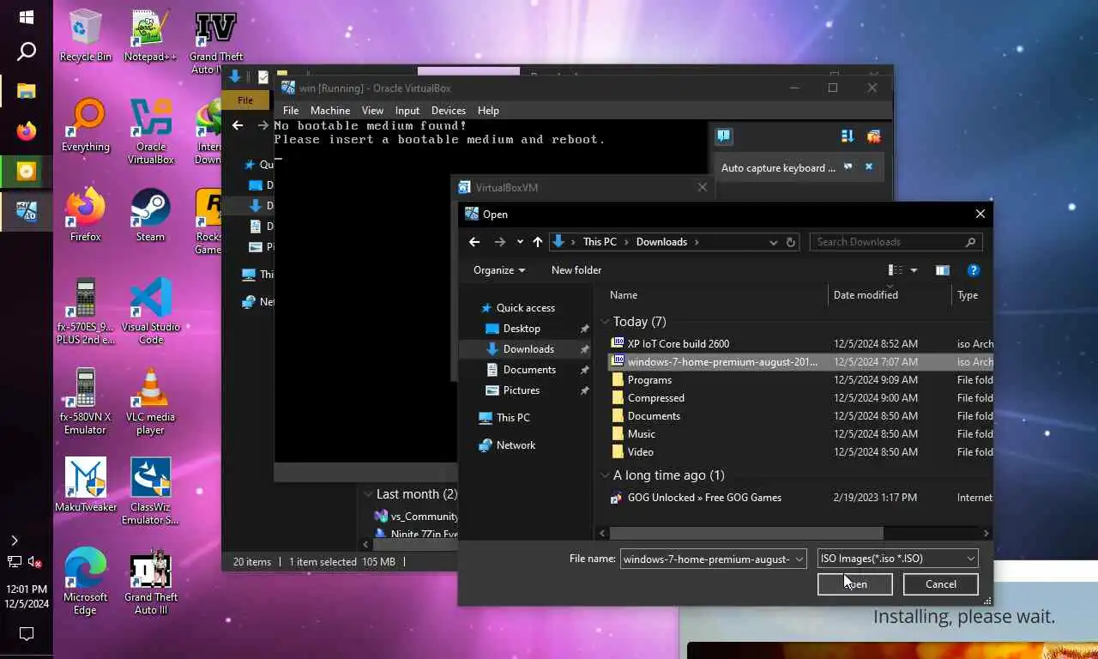Click the help icon beside Auto capture keyboard
Screen dimensions: 1098x659
point(848,166)
